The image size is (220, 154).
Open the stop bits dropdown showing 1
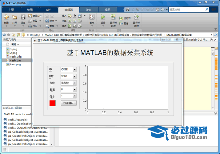tap(75, 96)
